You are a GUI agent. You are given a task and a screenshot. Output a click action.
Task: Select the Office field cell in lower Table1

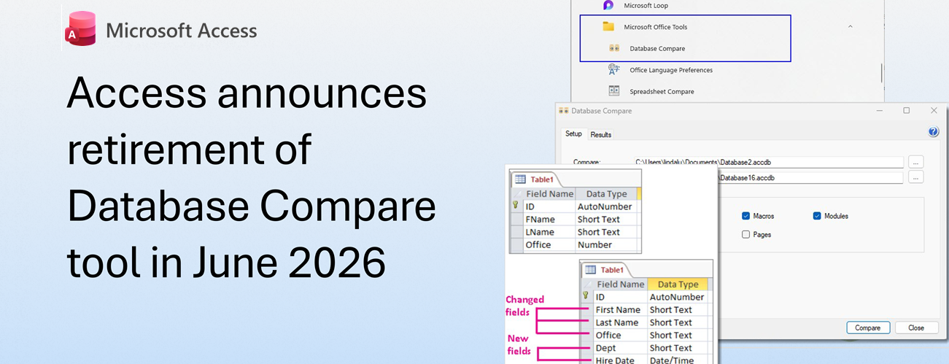pyautogui.click(x=619, y=336)
